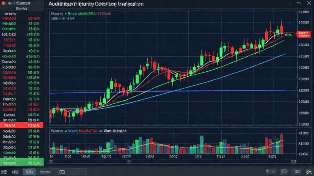
Task: Click the far-right icon in bottom bar
Action: coord(309,172)
